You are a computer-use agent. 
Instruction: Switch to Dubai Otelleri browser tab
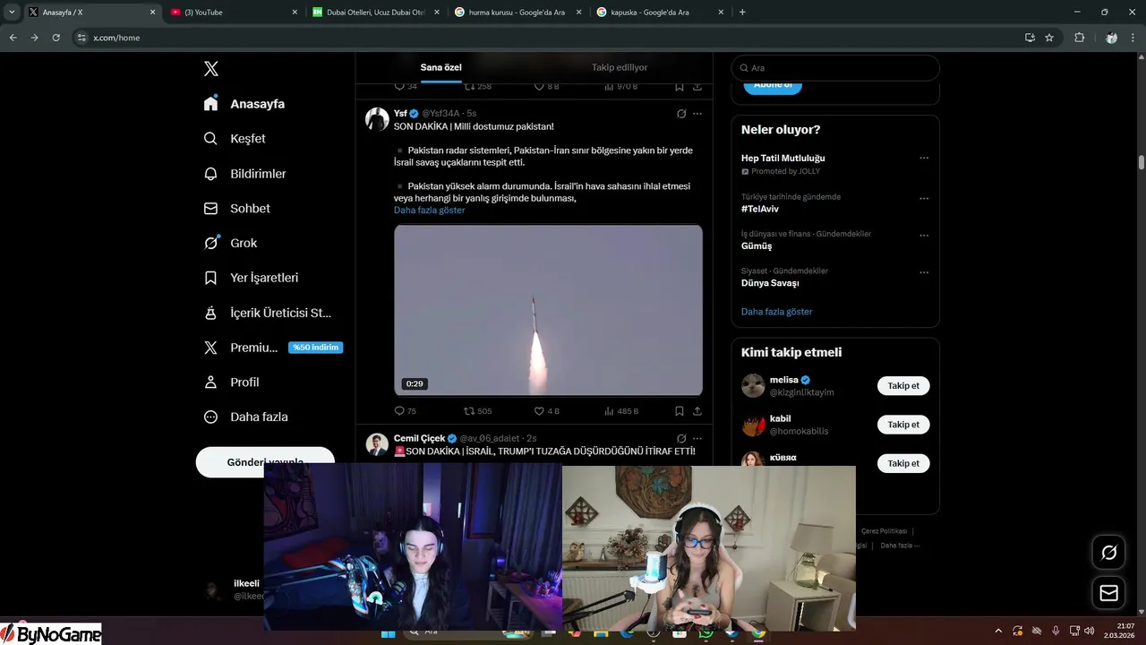tap(376, 12)
